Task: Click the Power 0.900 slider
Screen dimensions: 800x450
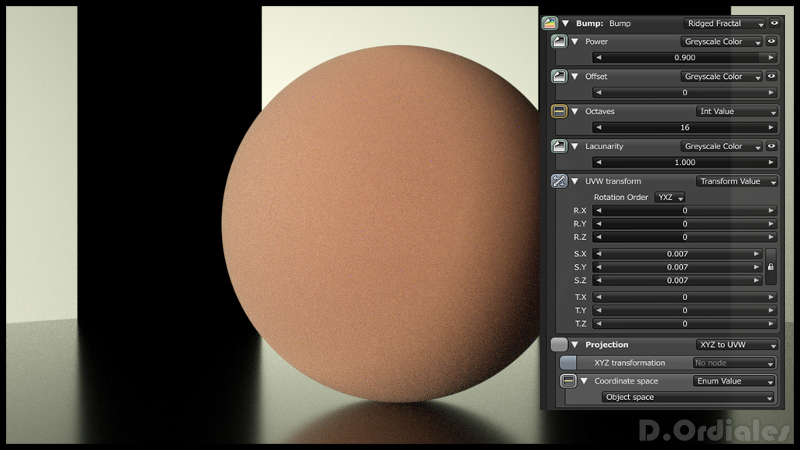Action: [x=684, y=58]
